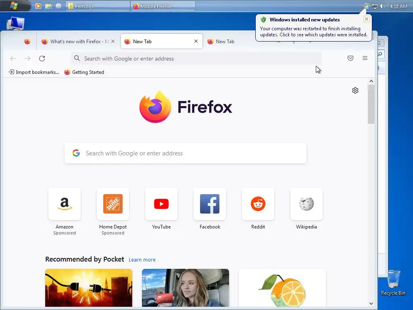Click the Learn more Pocket link
The image size is (413, 310).
click(x=142, y=260)
